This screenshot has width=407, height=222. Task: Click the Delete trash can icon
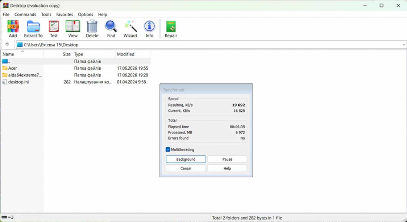click(x=92, y=26)
